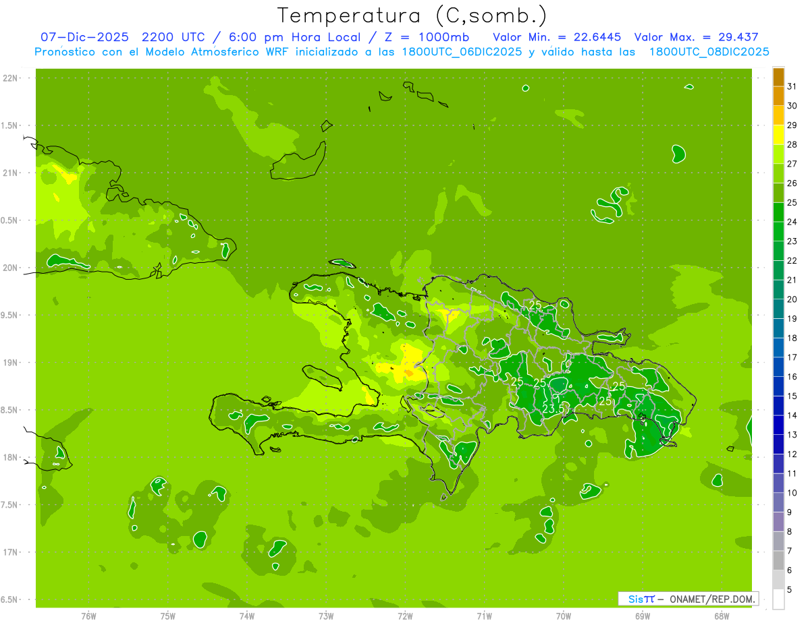810x625 pixels.
Task: Select the orange legend band between 30 and 31
Action: (x=778, y=96)
